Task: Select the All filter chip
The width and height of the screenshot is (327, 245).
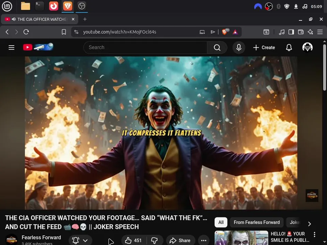Action: coord(221,222)
